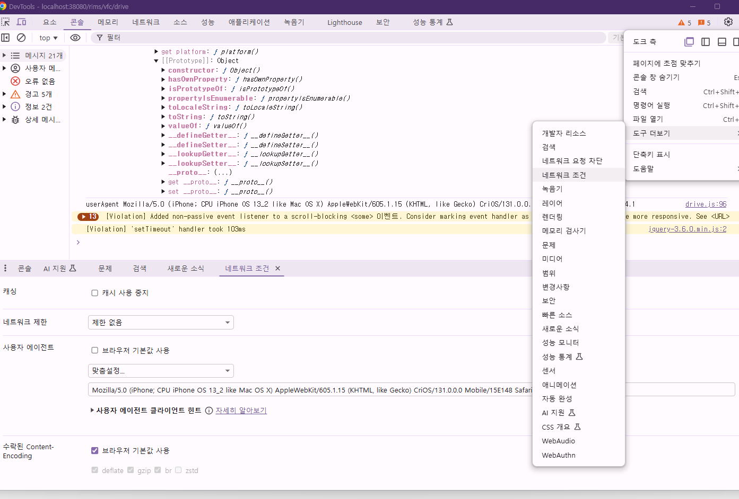
Task: Select the inspect element tool
Action: click(x=6, y=22)
